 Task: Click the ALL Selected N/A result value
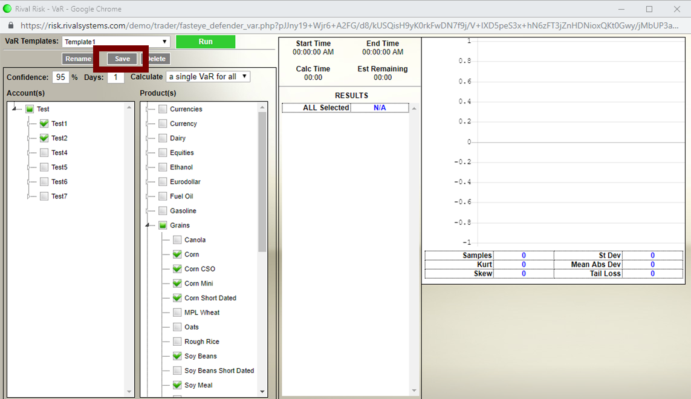pyautogui.click(x=379, y=108)
